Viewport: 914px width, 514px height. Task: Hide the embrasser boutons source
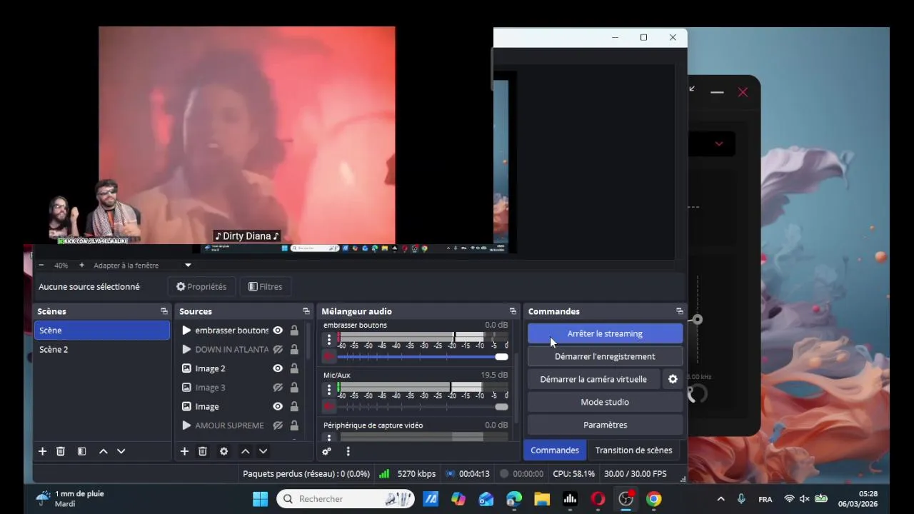pyautogui.click(x=278, y=331)
